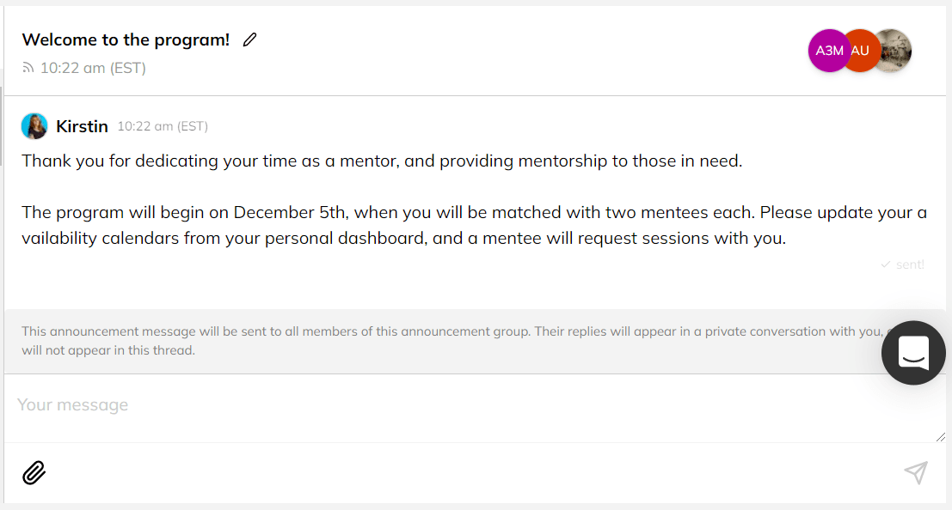Open the photo member avatar
Screen dimensions: 952x510
coord(894,51)
